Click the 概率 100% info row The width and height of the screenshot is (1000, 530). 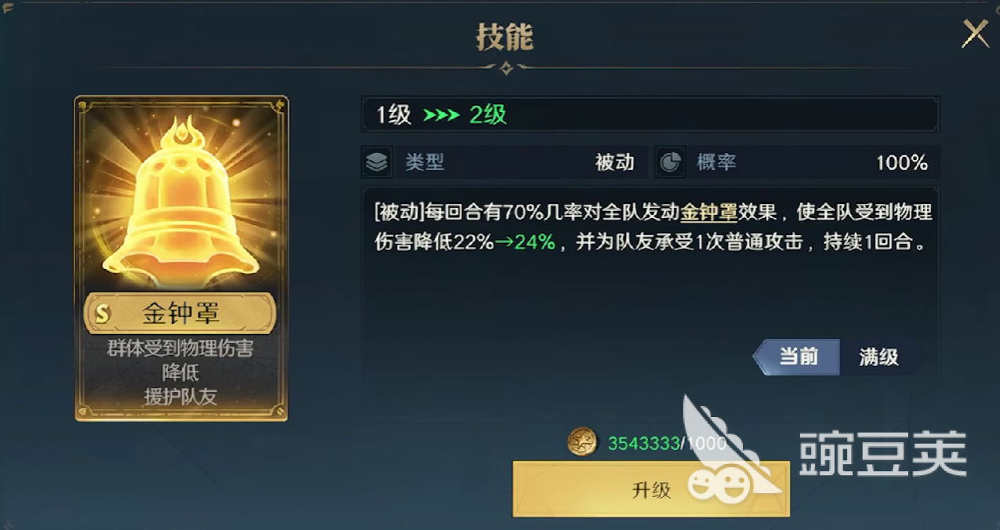(796, 162)
